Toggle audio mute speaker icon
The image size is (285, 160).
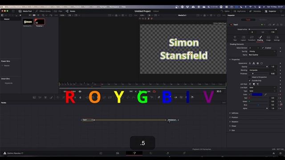coord(80,92)
